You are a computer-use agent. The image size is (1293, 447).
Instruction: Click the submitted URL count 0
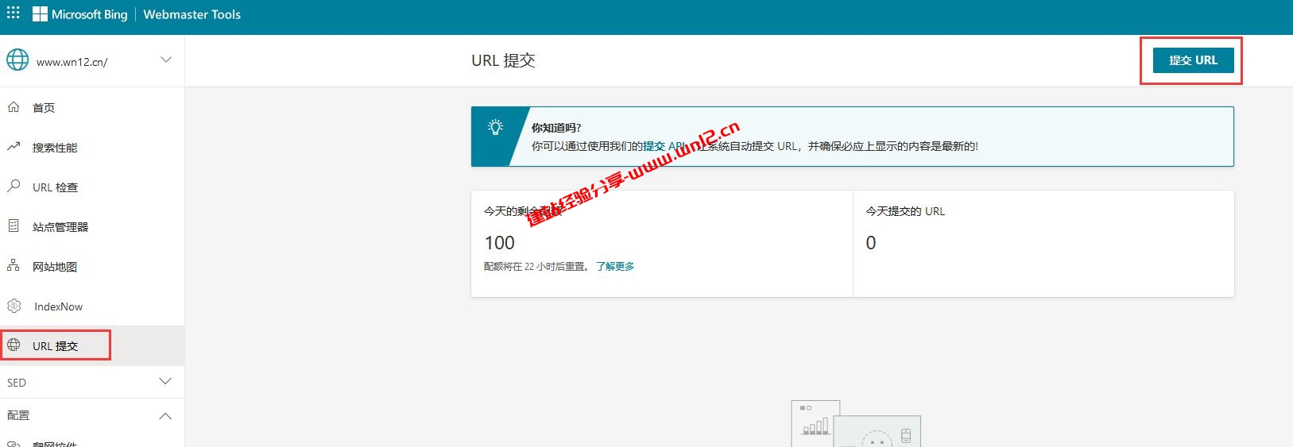pyautogui.click(x=871, y=243)
